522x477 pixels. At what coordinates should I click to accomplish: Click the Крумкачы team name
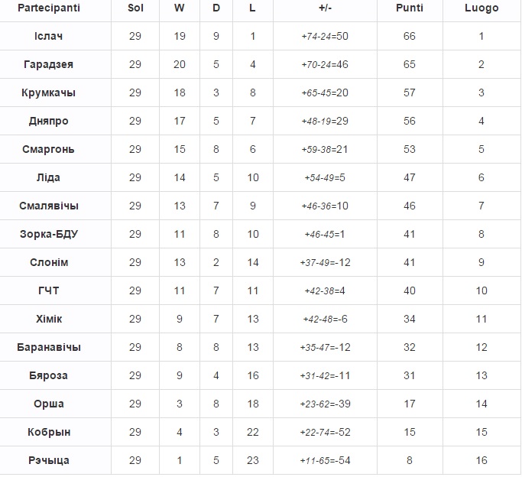point(48,93)
